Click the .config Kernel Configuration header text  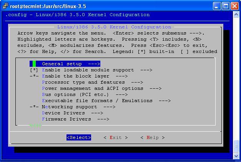(x=77, y=15)
